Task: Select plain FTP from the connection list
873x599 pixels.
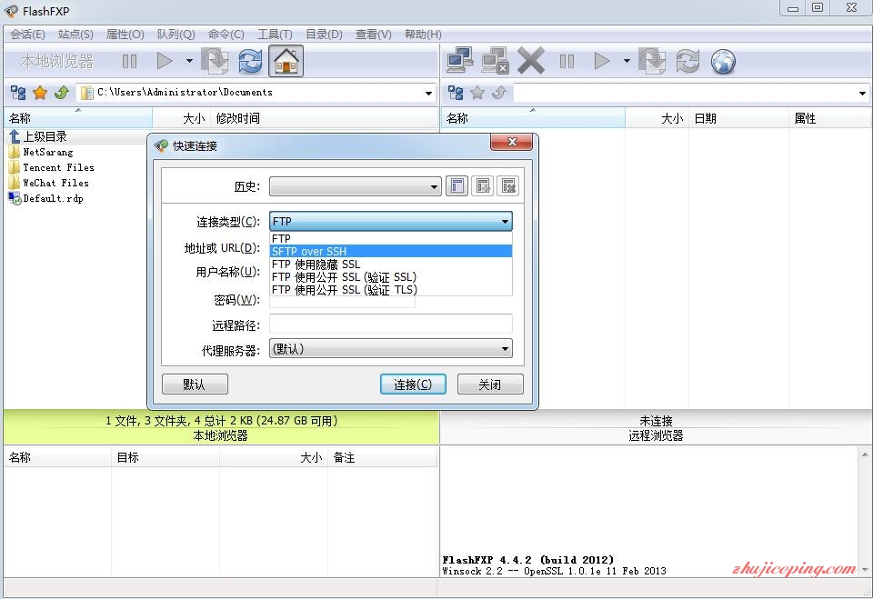Action: pyautogui.click(x=390, y=238)
